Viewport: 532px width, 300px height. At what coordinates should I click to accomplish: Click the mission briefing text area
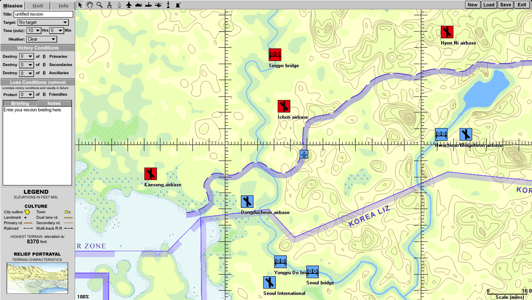pyautogui.click(x=37, y=146)
